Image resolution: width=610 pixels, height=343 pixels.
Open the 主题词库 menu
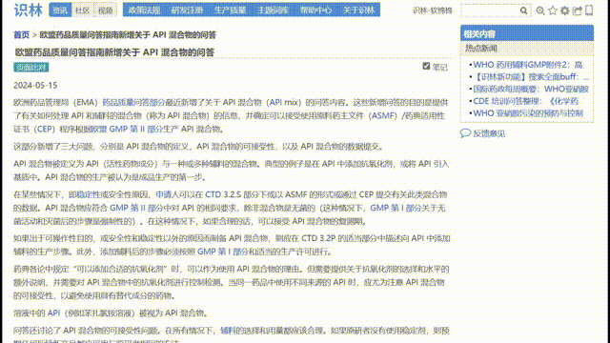click(273, 10)
